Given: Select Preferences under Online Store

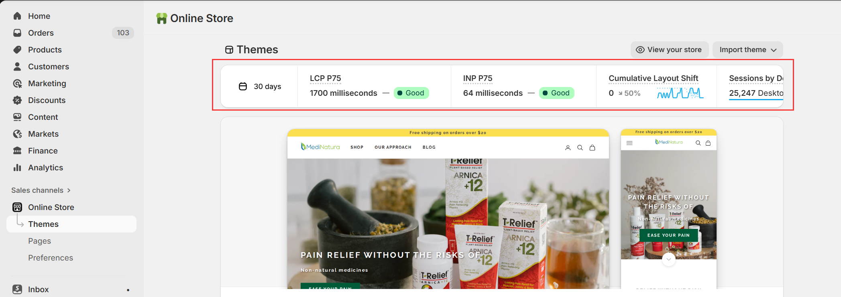Looking at the screenshot, I should coord(51,258).
